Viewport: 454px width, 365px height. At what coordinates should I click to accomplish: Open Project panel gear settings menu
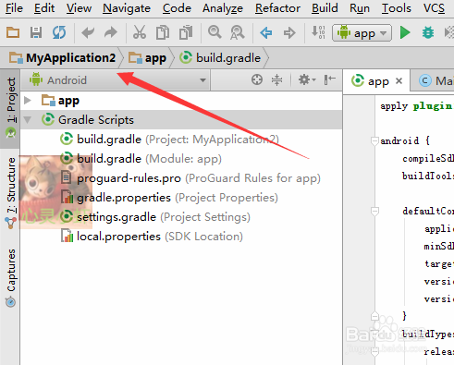[307, 79]
